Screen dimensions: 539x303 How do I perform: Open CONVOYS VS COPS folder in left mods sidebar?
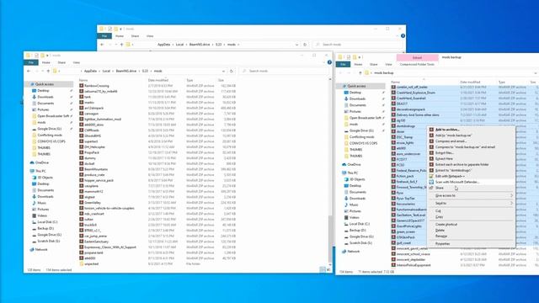pos(51,141)
